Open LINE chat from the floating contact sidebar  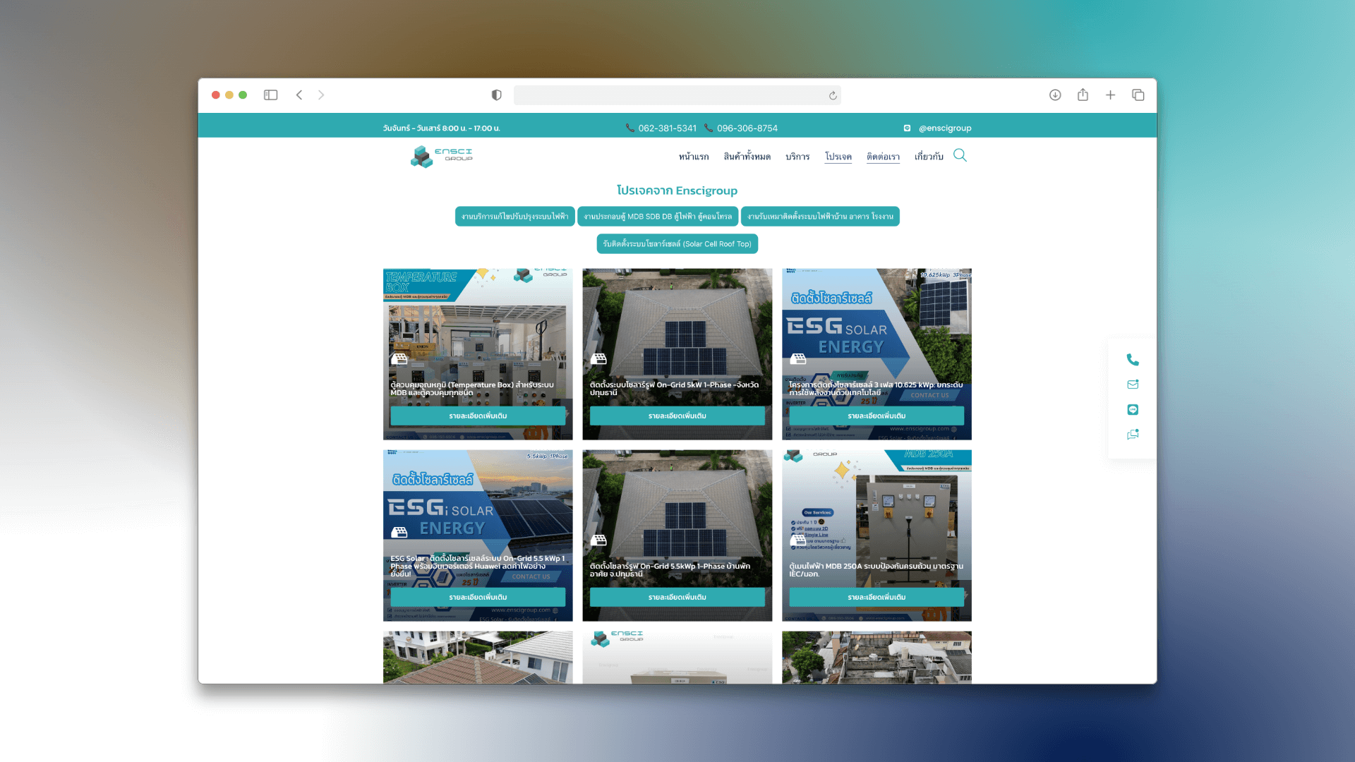(x=1132, y=409)
